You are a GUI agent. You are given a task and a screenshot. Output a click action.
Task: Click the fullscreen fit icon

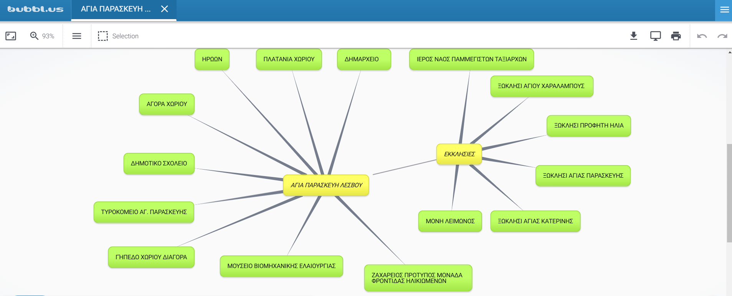pos(11,36)
